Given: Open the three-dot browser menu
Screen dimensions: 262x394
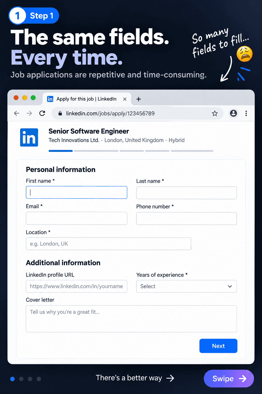Looking at the screenshot, I should 246,113.
